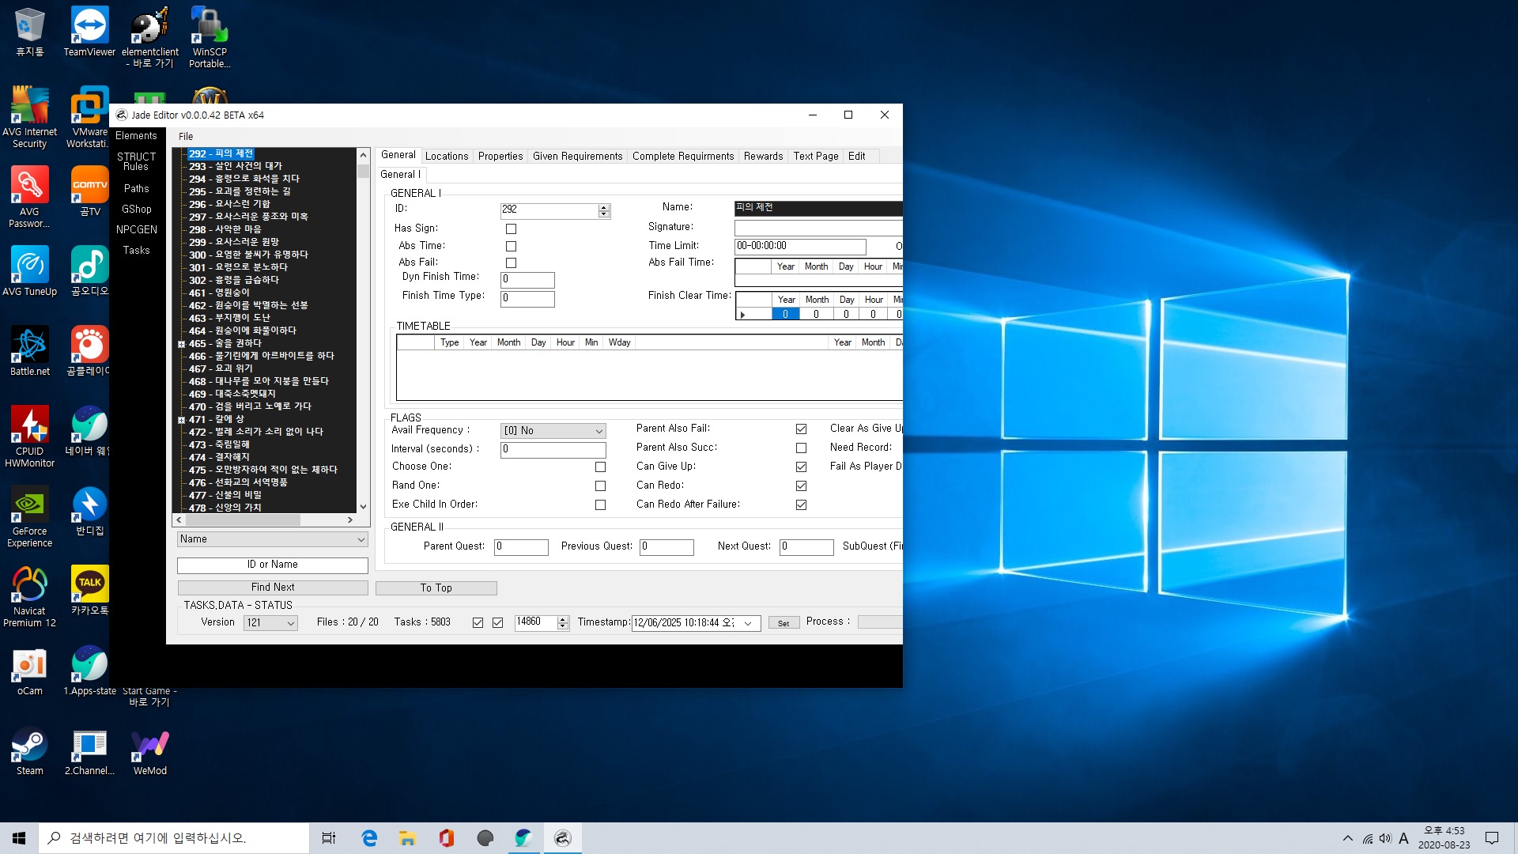Increase the ID spinner value

pyautogui.click(x=604, y=207)
